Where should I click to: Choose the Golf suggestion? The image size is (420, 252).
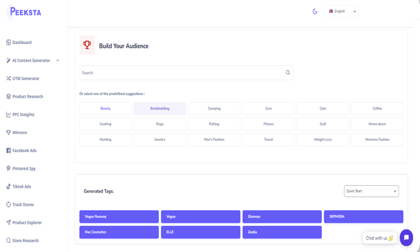click(323, 124)
